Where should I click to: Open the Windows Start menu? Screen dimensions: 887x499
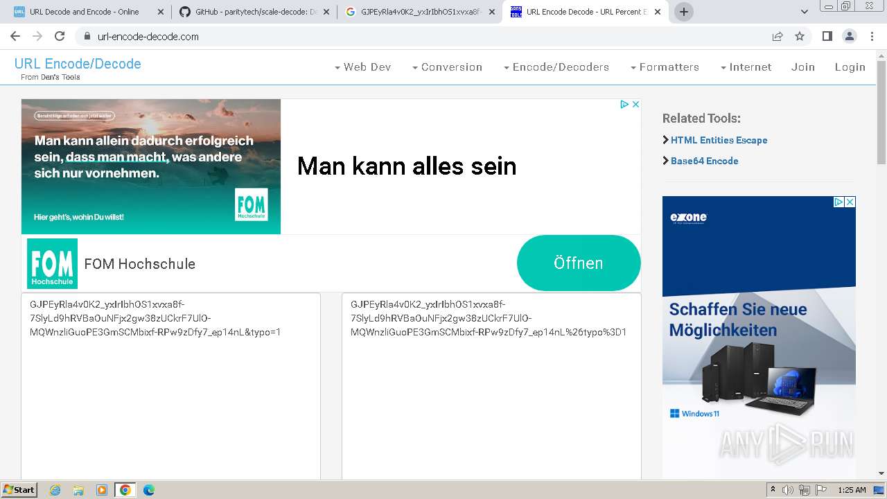19,490
